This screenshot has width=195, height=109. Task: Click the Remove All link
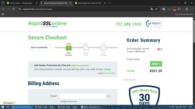pos(129,80)
